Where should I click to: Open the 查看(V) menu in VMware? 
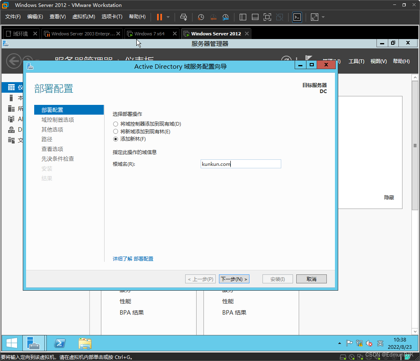point(58,17)
